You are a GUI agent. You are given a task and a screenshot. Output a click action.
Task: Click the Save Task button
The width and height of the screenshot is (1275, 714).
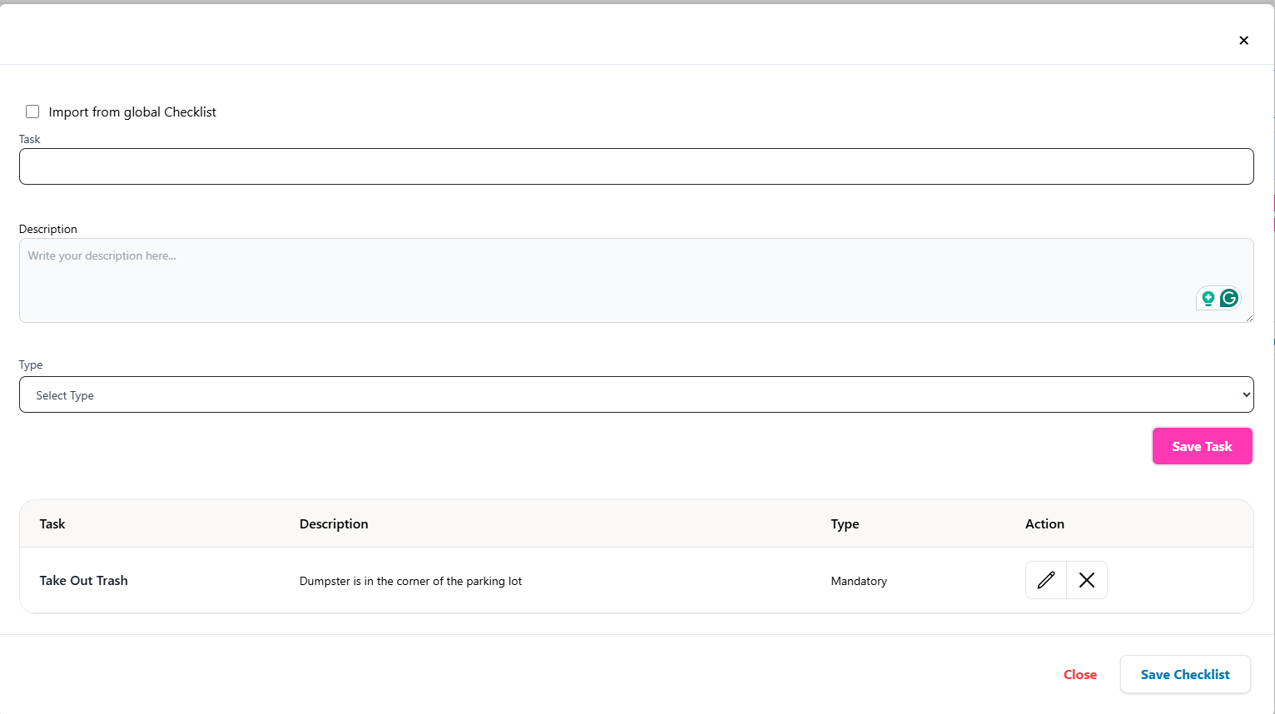(1202, 446)
